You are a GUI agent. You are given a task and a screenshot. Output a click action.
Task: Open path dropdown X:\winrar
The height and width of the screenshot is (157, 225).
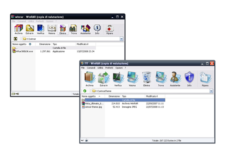[121, 39]
